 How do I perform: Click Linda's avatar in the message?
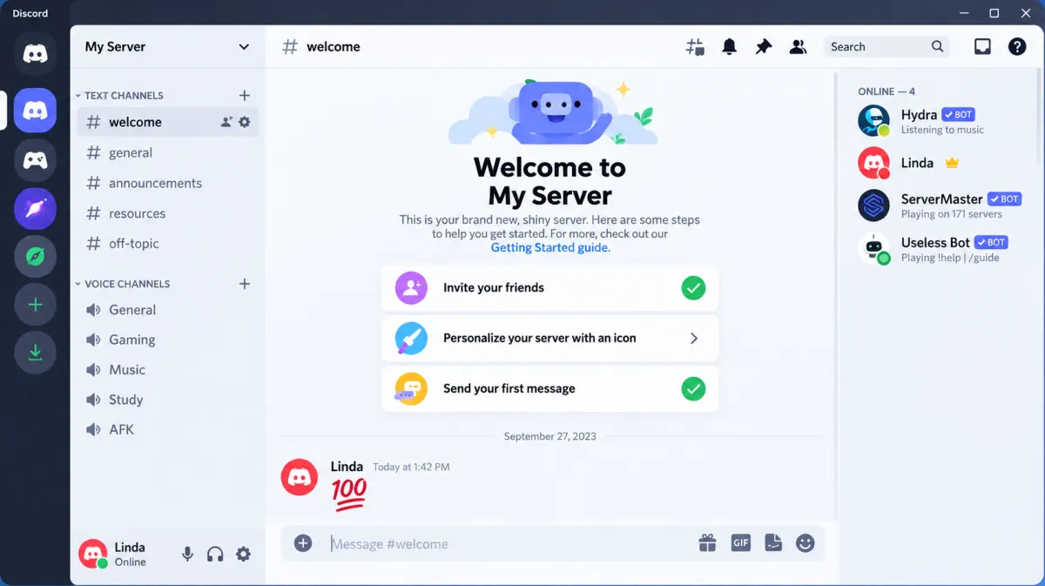299,477
